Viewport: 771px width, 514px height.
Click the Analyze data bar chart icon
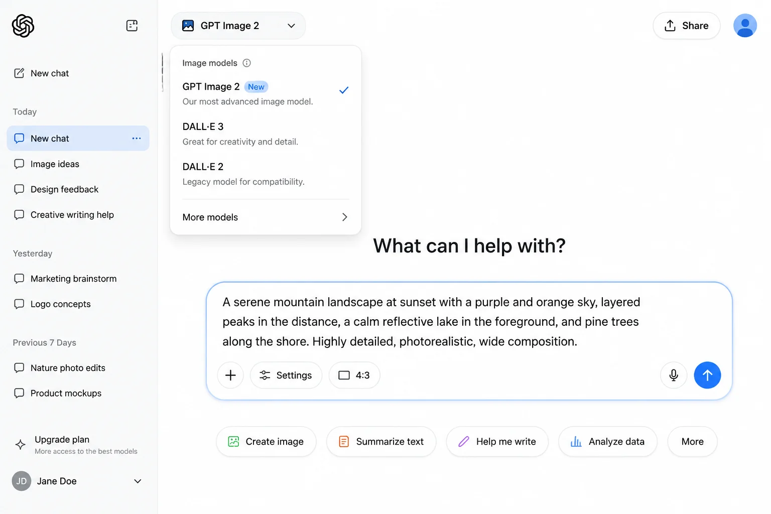(x=576, y=442)
